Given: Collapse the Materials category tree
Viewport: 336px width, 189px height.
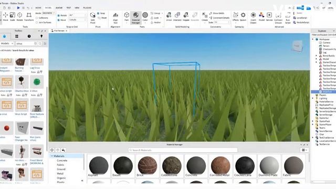Looking at the screenshot, I should [x=52, y=156].
